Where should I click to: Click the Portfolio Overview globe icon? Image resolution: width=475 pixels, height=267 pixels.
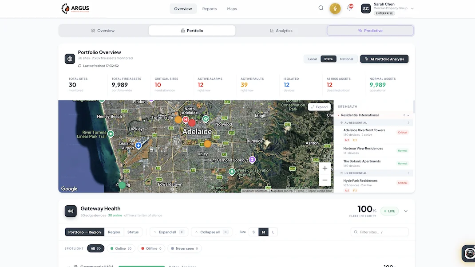click(70, 59)
